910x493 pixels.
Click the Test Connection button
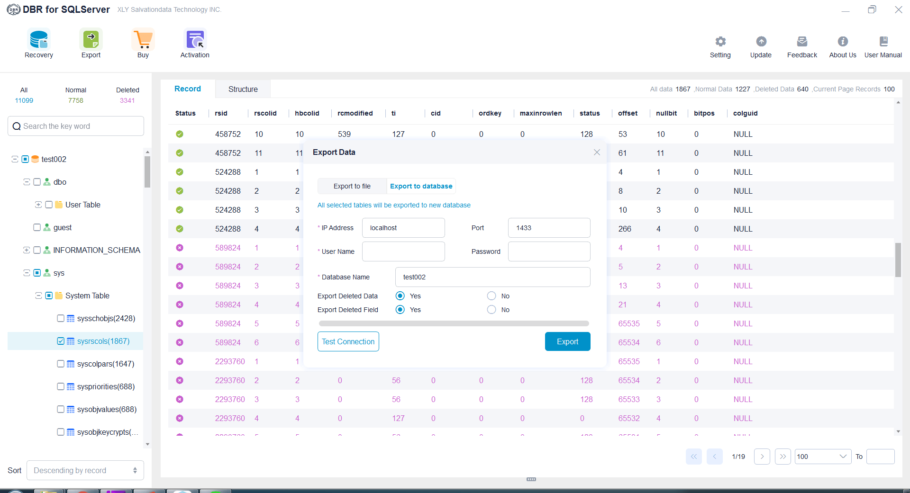(348, 341)
